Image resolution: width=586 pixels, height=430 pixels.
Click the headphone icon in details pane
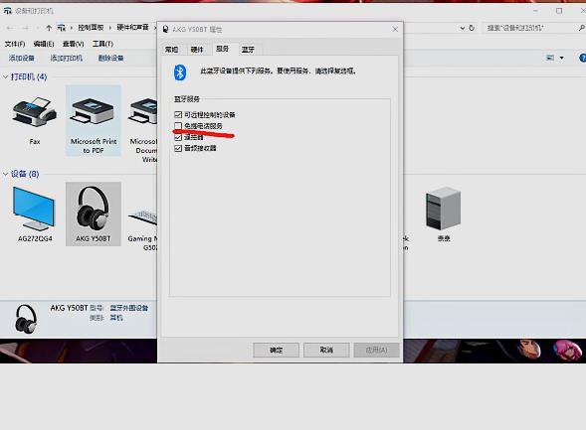tap(26, 319)
